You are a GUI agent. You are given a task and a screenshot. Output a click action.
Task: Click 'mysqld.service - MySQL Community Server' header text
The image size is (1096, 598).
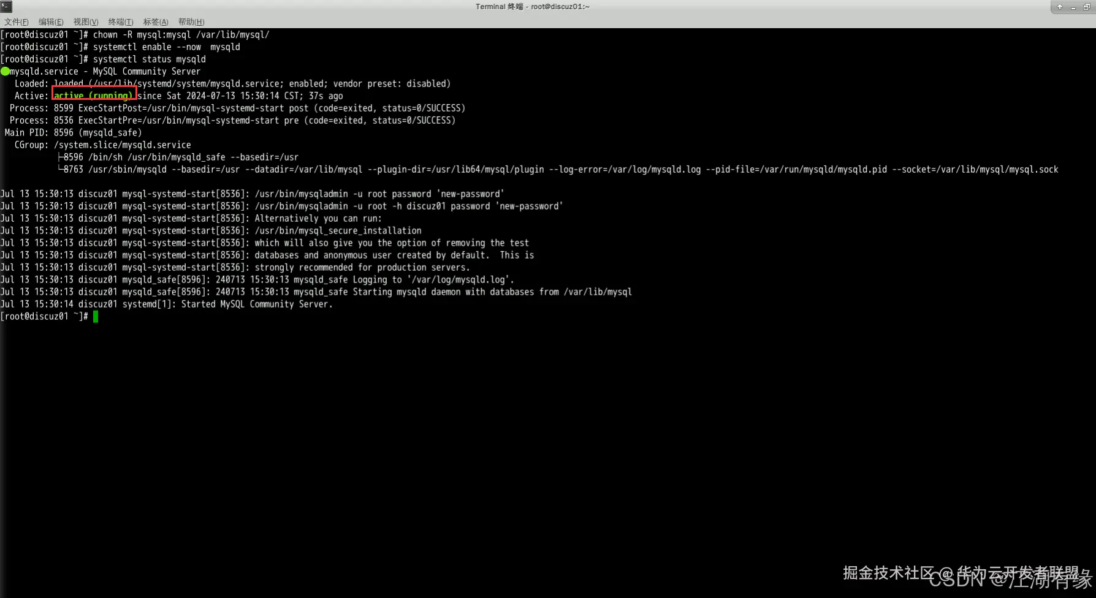point(105,72)
